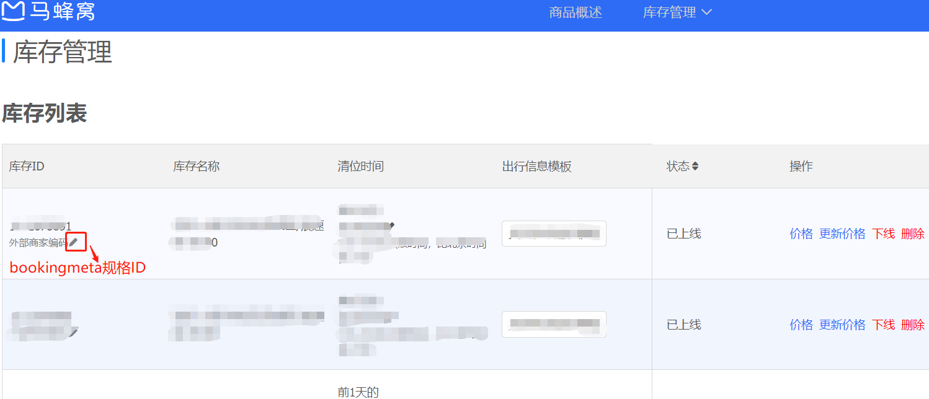Sort the table by 状态 column header
The height and width of the screenshot is (399, 929).
[x=678, y=167]
